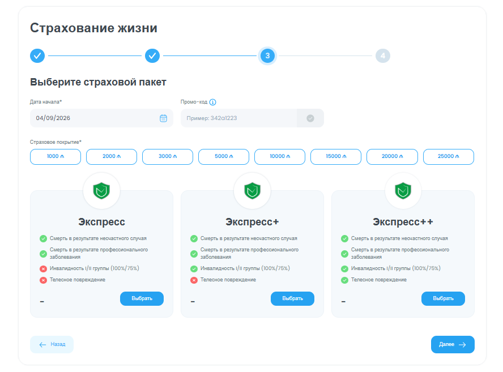This screenshot has height=372, width=503.
Task: Click the Экспресс shield logo
Action: [101, 191]
